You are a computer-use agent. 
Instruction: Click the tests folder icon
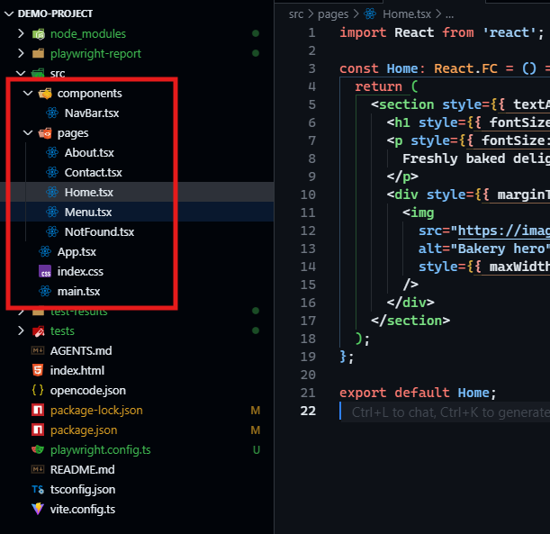(x=38, y=330)
